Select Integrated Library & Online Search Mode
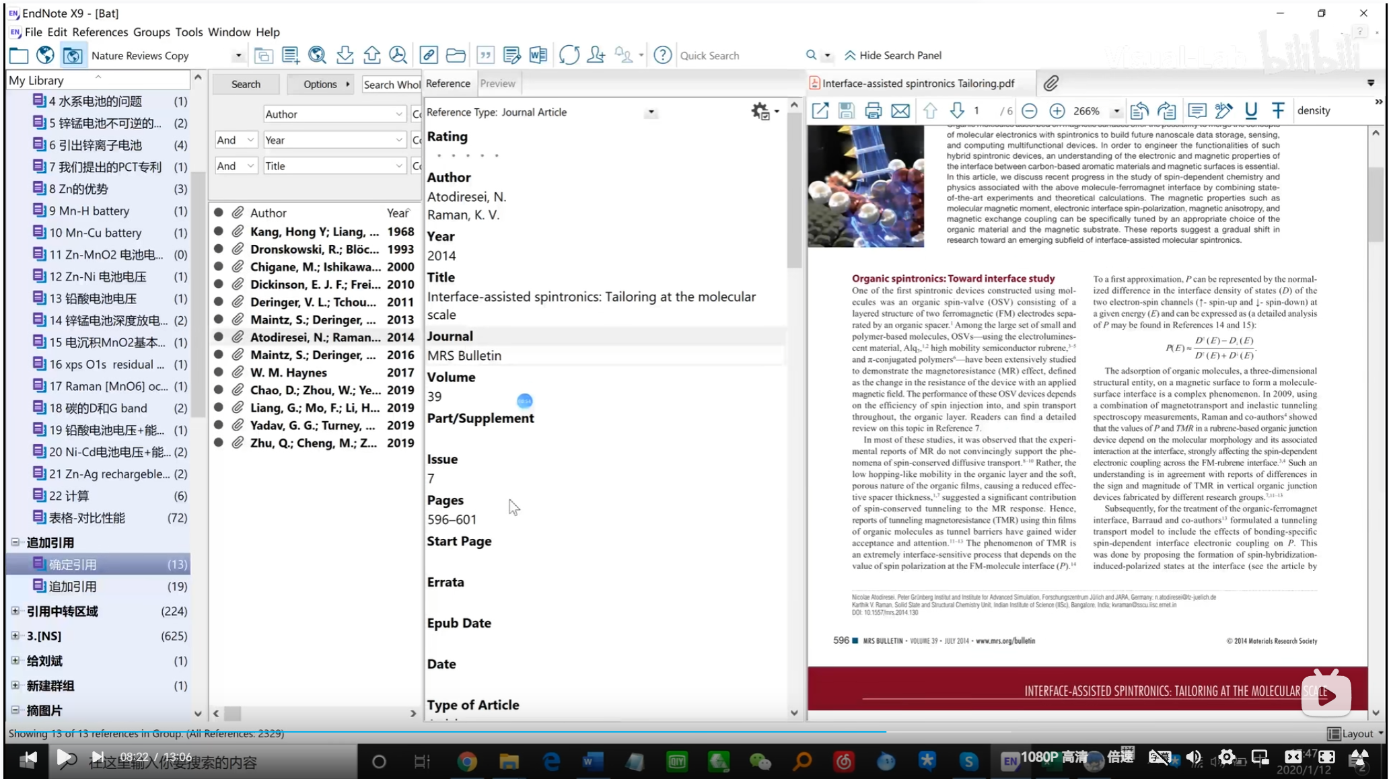Image resolution: width=1389 pixels, height=779 pixels. click(x=73, y=55)
